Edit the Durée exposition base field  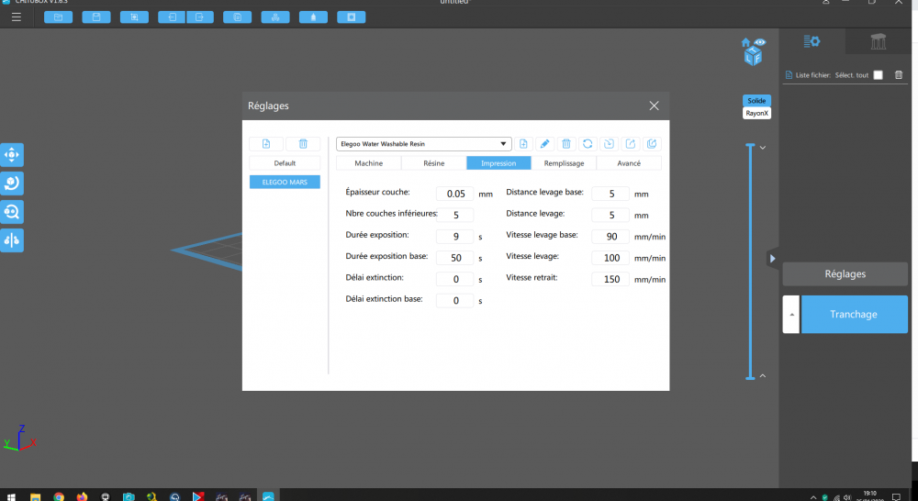pyautogui.click(x=455, y=258)
